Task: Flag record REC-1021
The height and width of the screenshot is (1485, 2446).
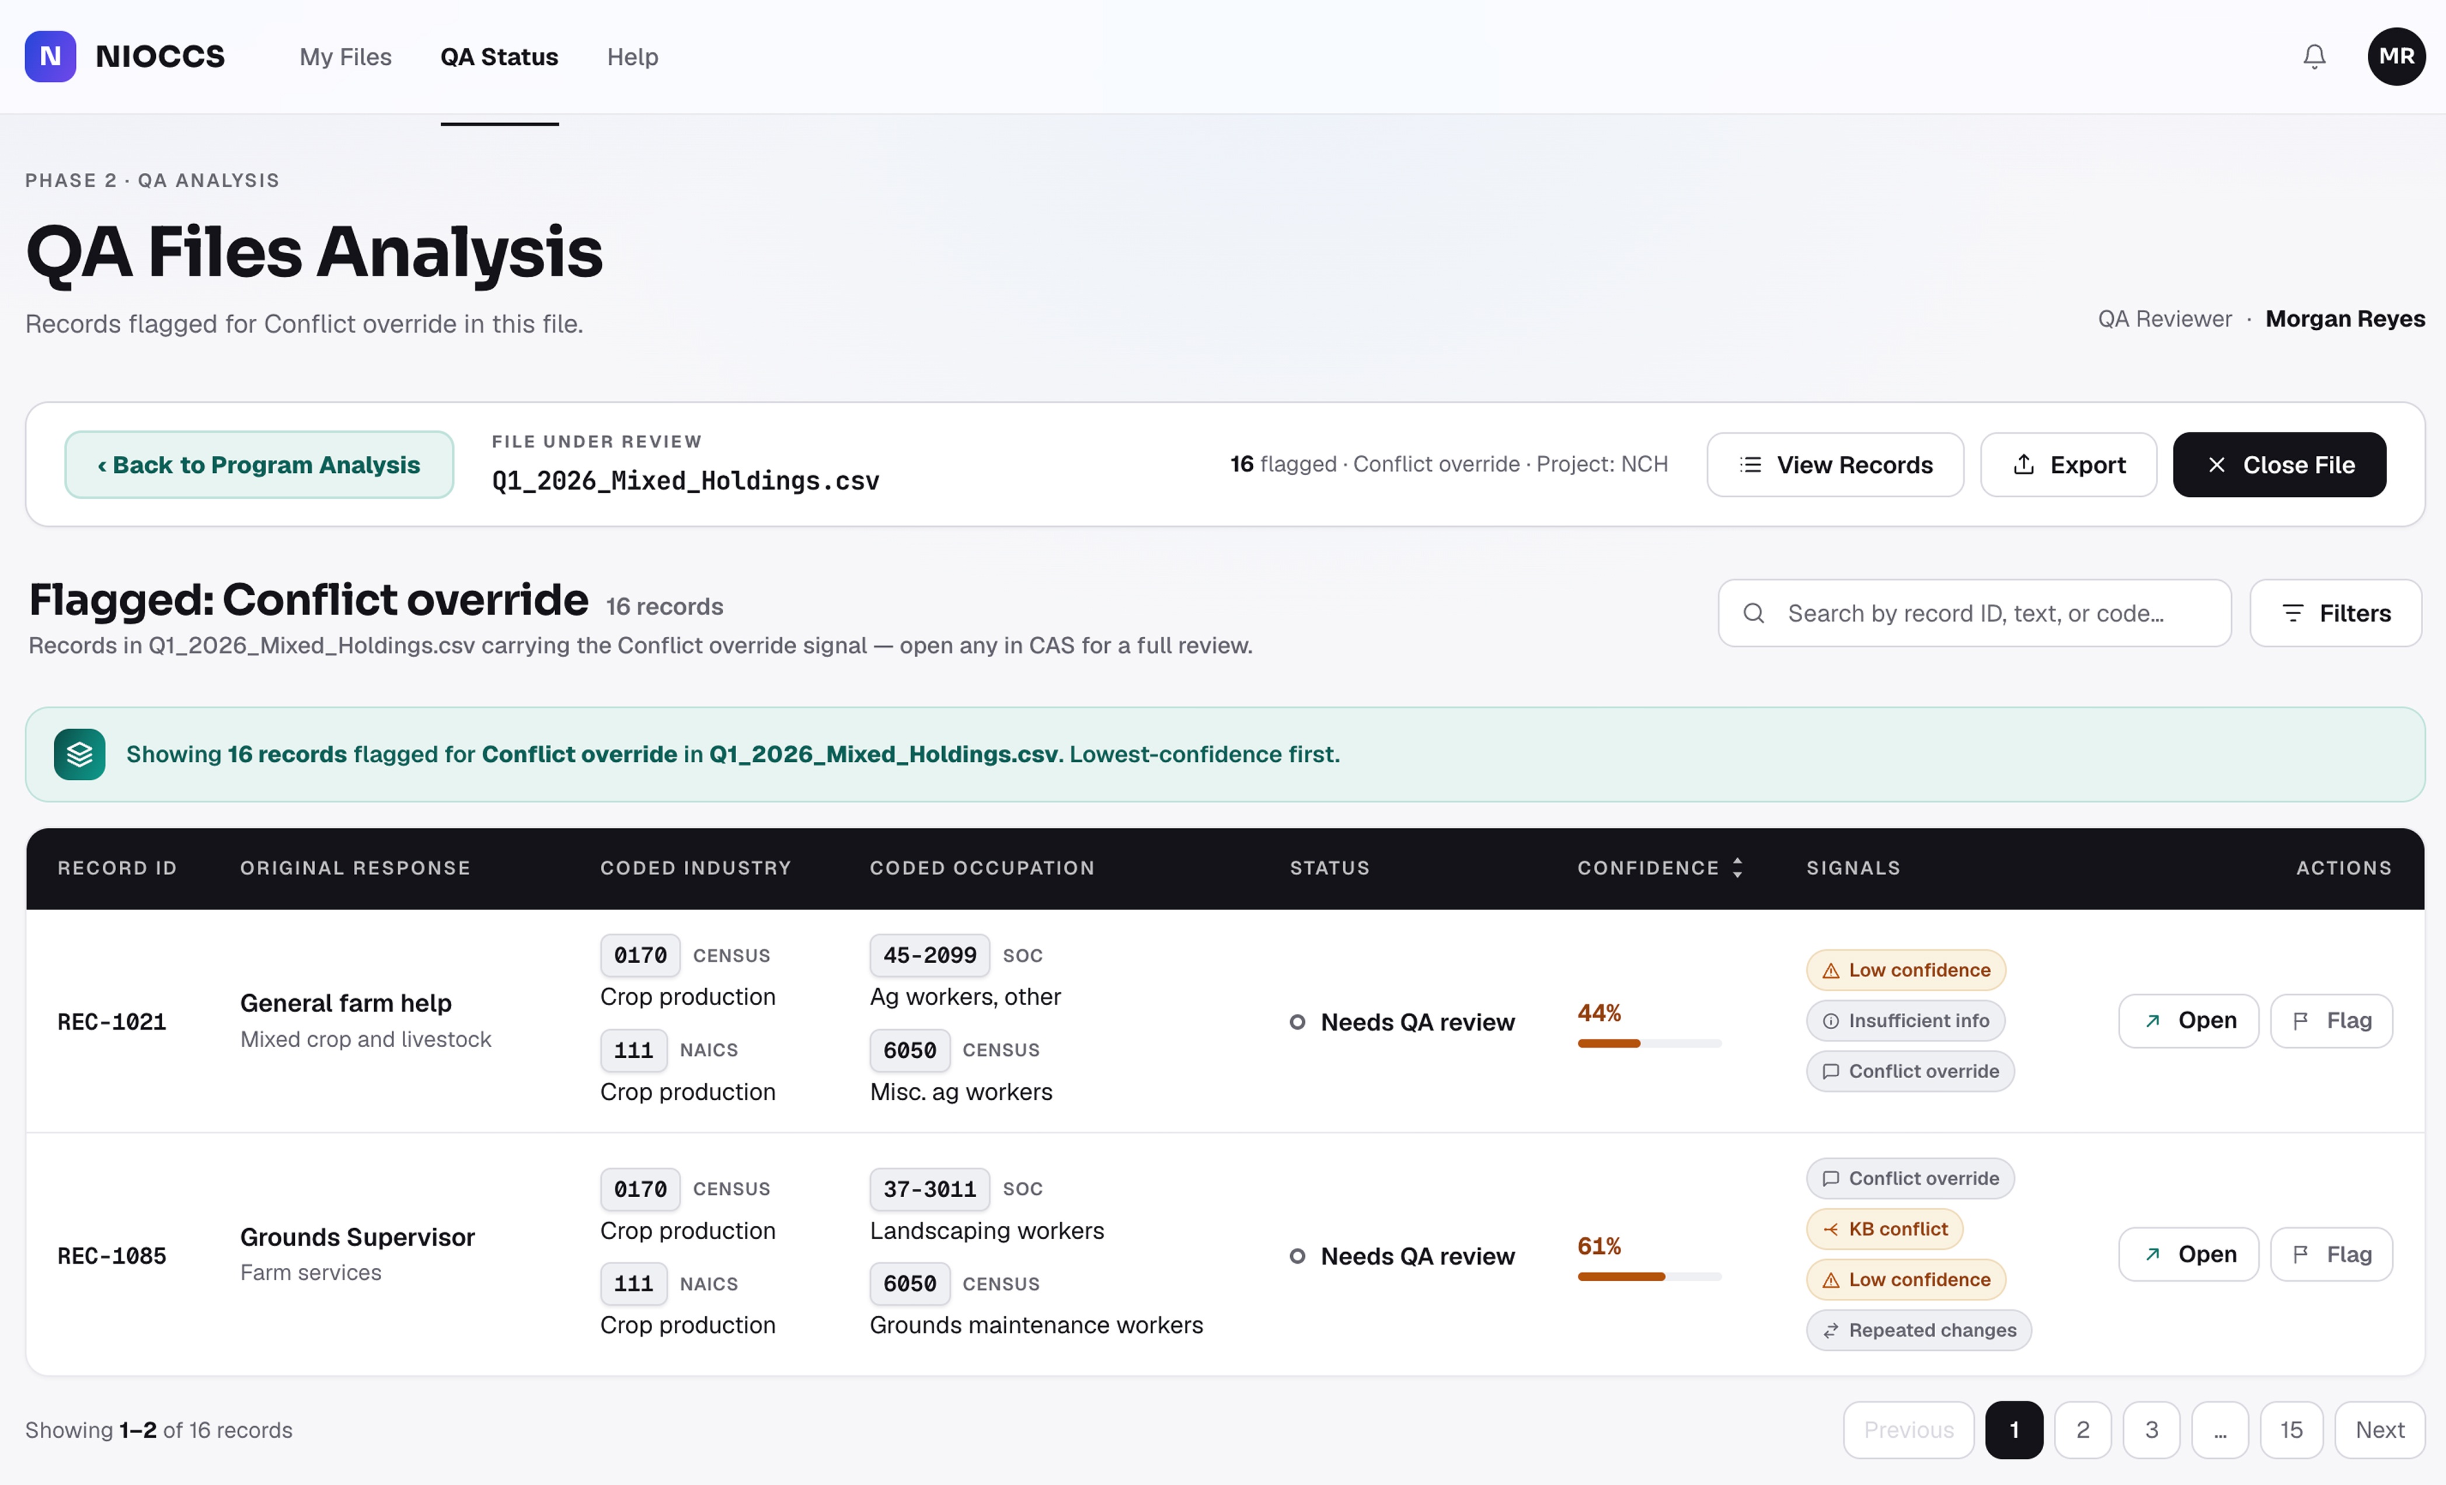Action: click(x=2331, y=1020)
